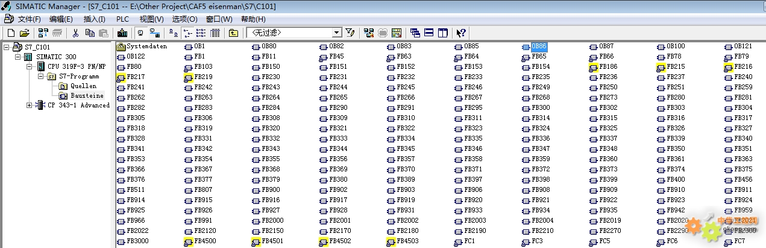This screenshot has width=766, height=248.
Task: Select block FB3000
Action: coord(133,241)
